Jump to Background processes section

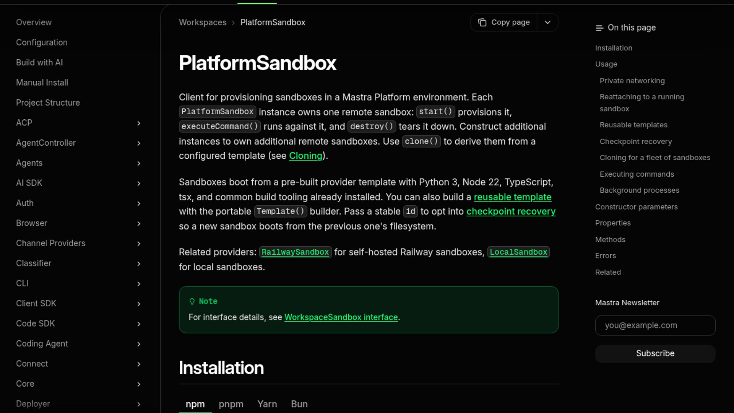pyautogui.click(x=639, y=190)
